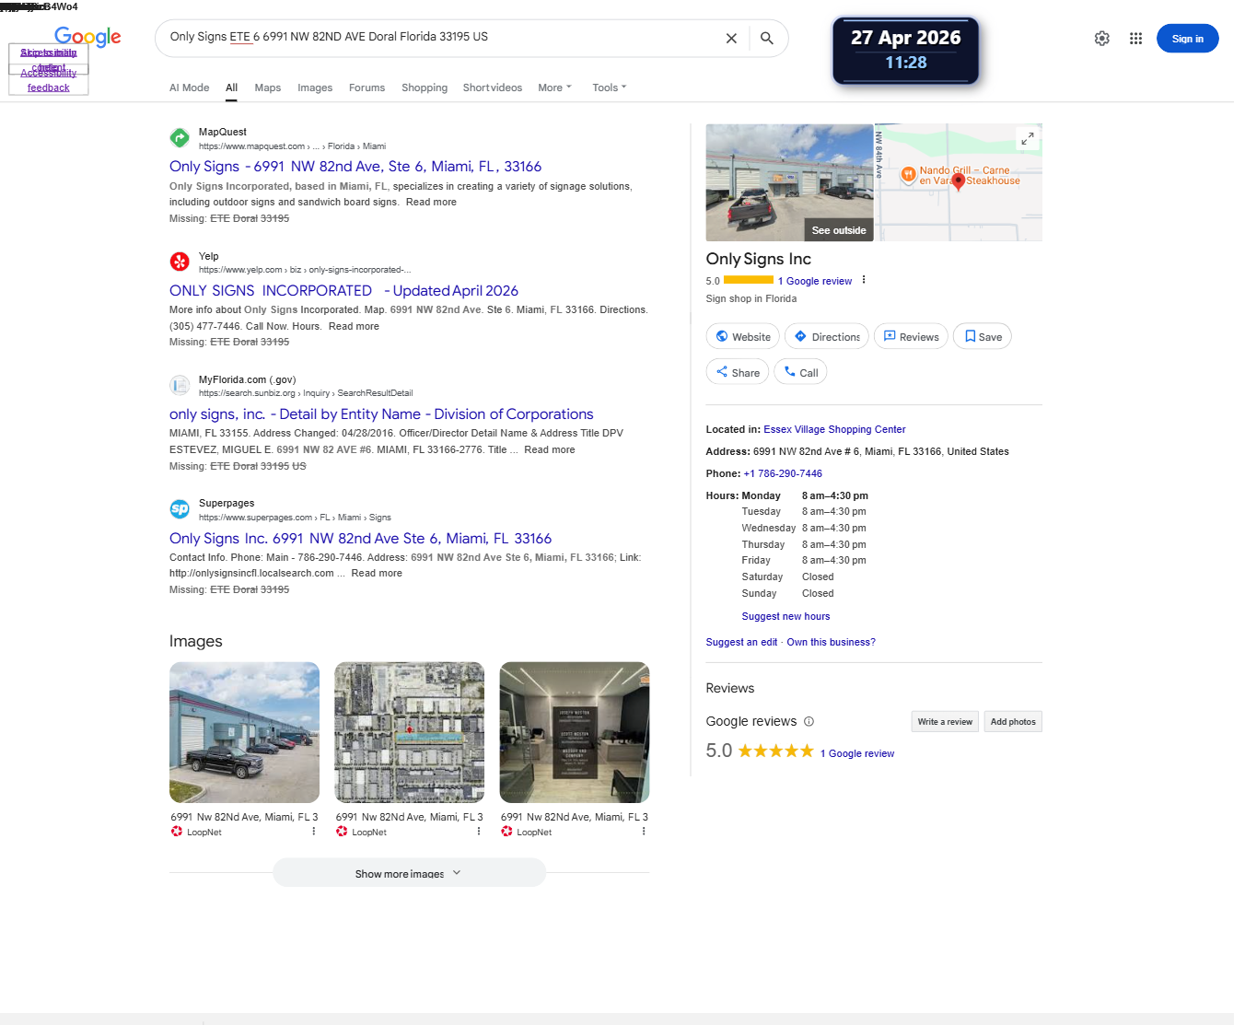Open the See outside street photo

pos(789,182)
